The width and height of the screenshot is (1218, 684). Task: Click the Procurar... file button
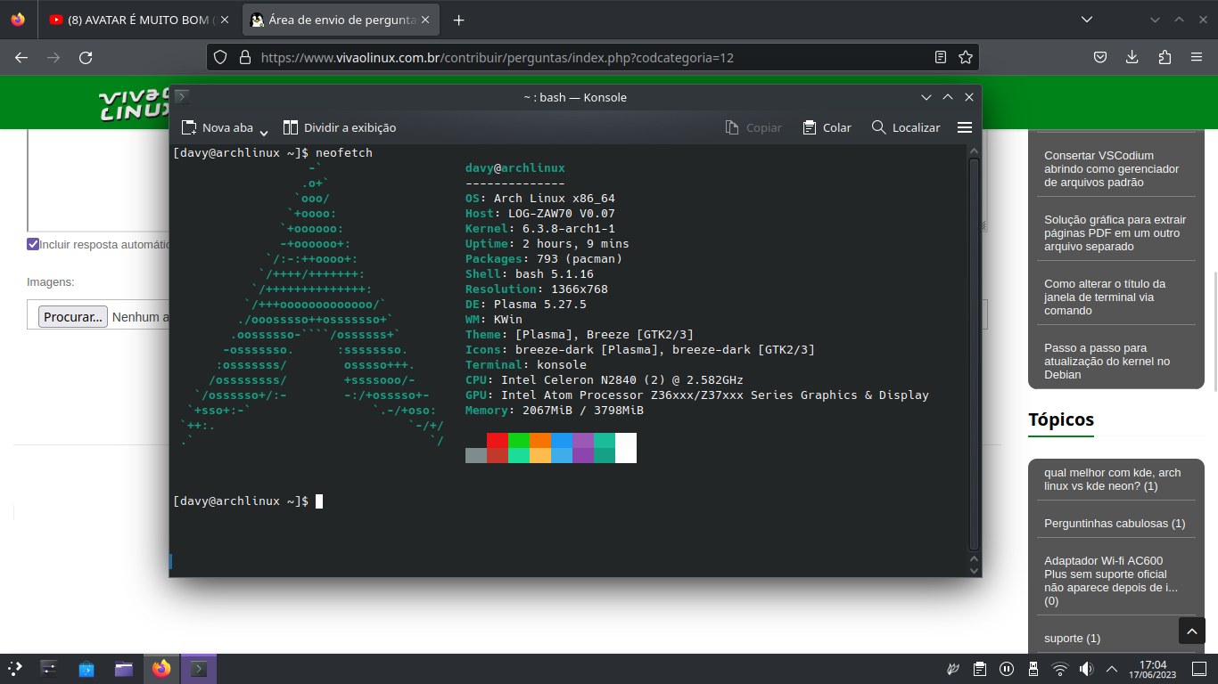pos(72,316)
